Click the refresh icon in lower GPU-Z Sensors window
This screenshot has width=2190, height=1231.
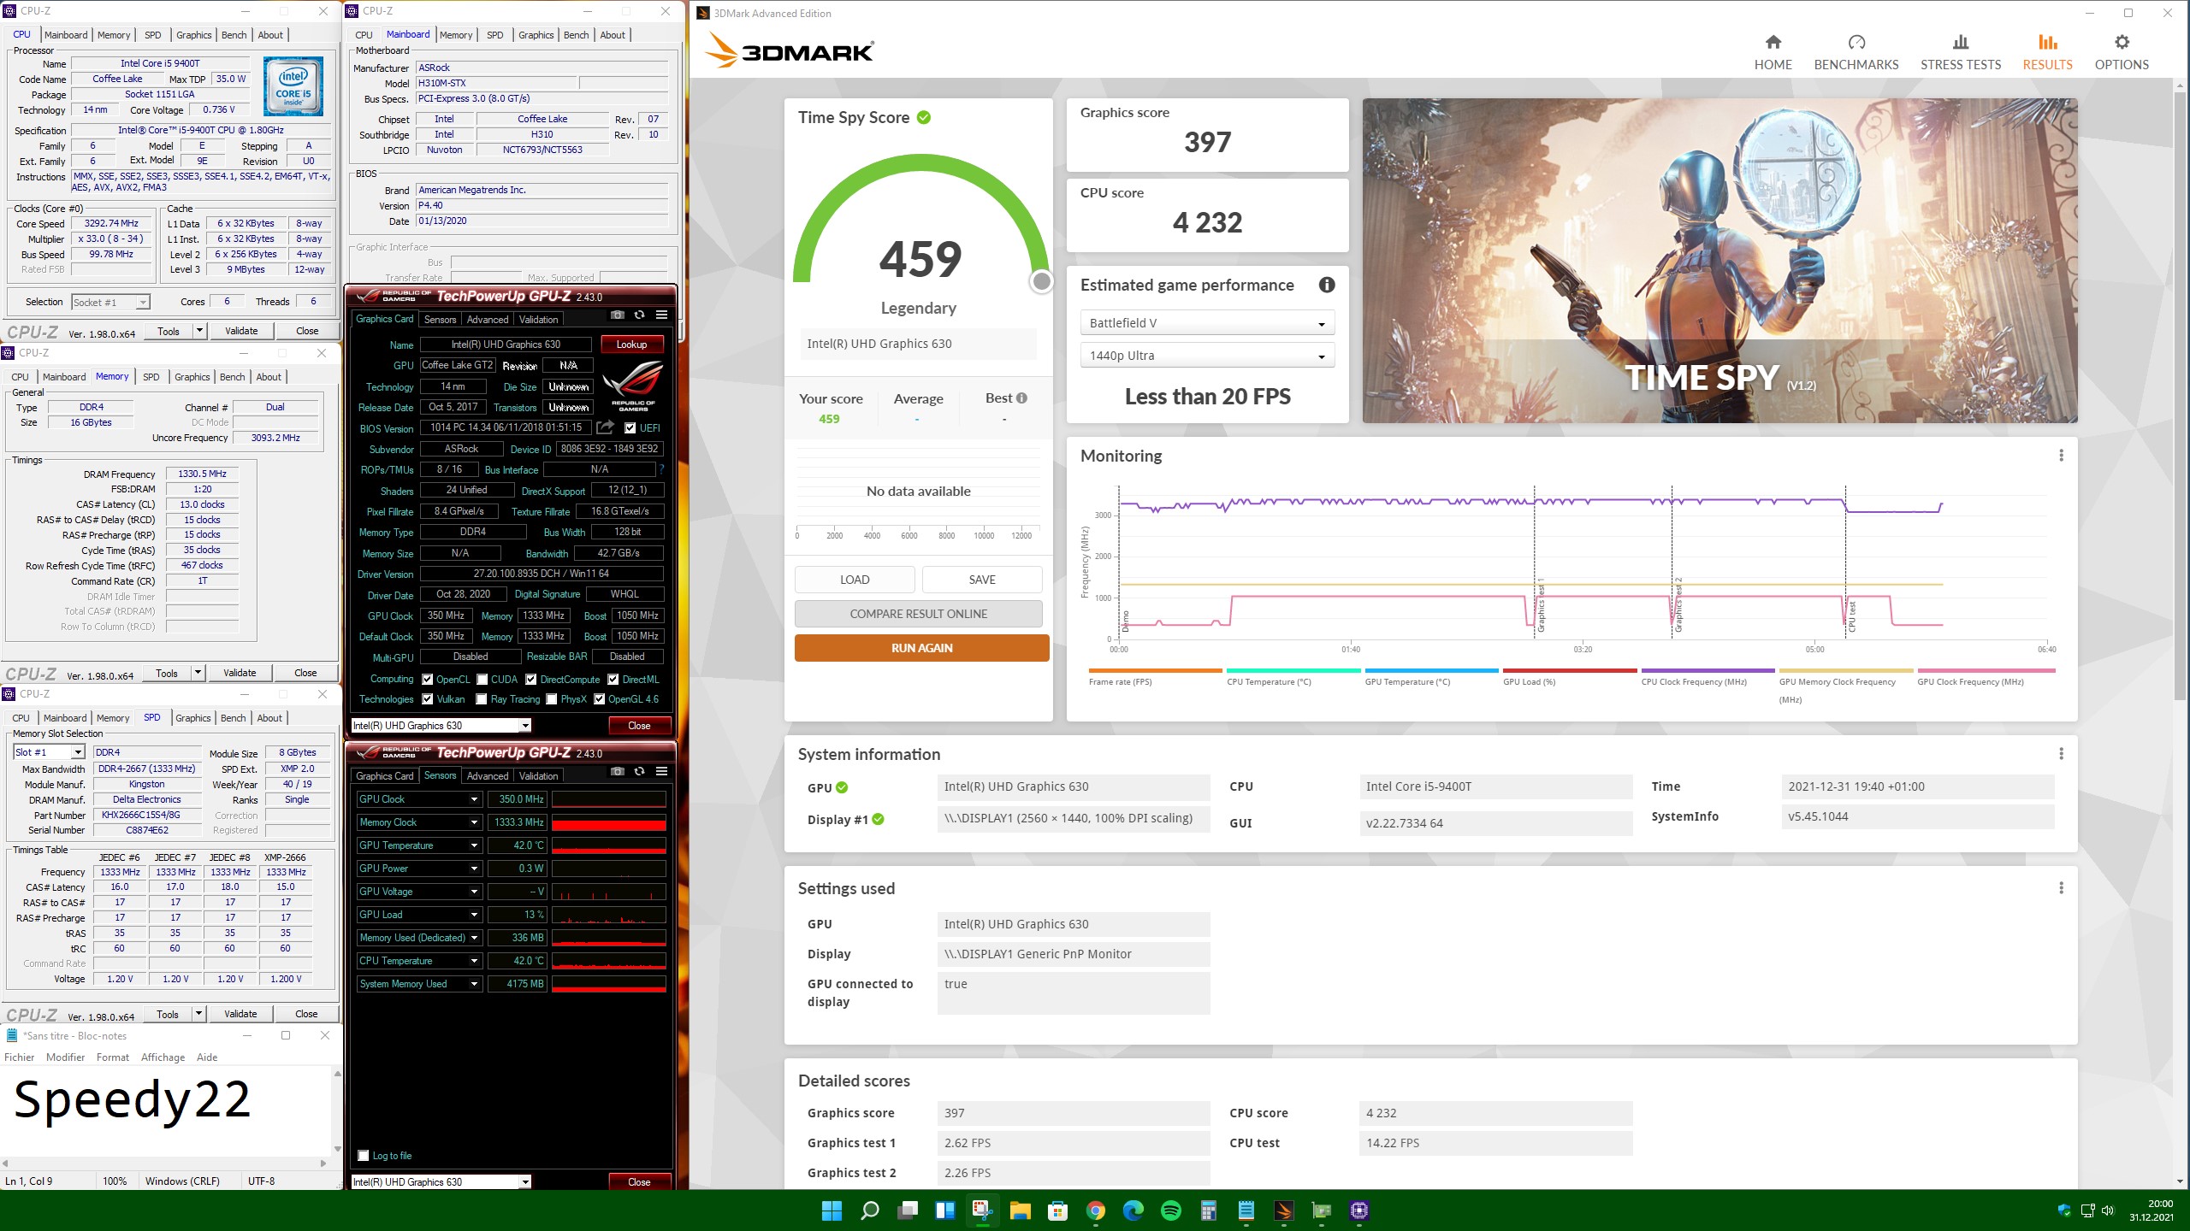[x=639, y=772]
